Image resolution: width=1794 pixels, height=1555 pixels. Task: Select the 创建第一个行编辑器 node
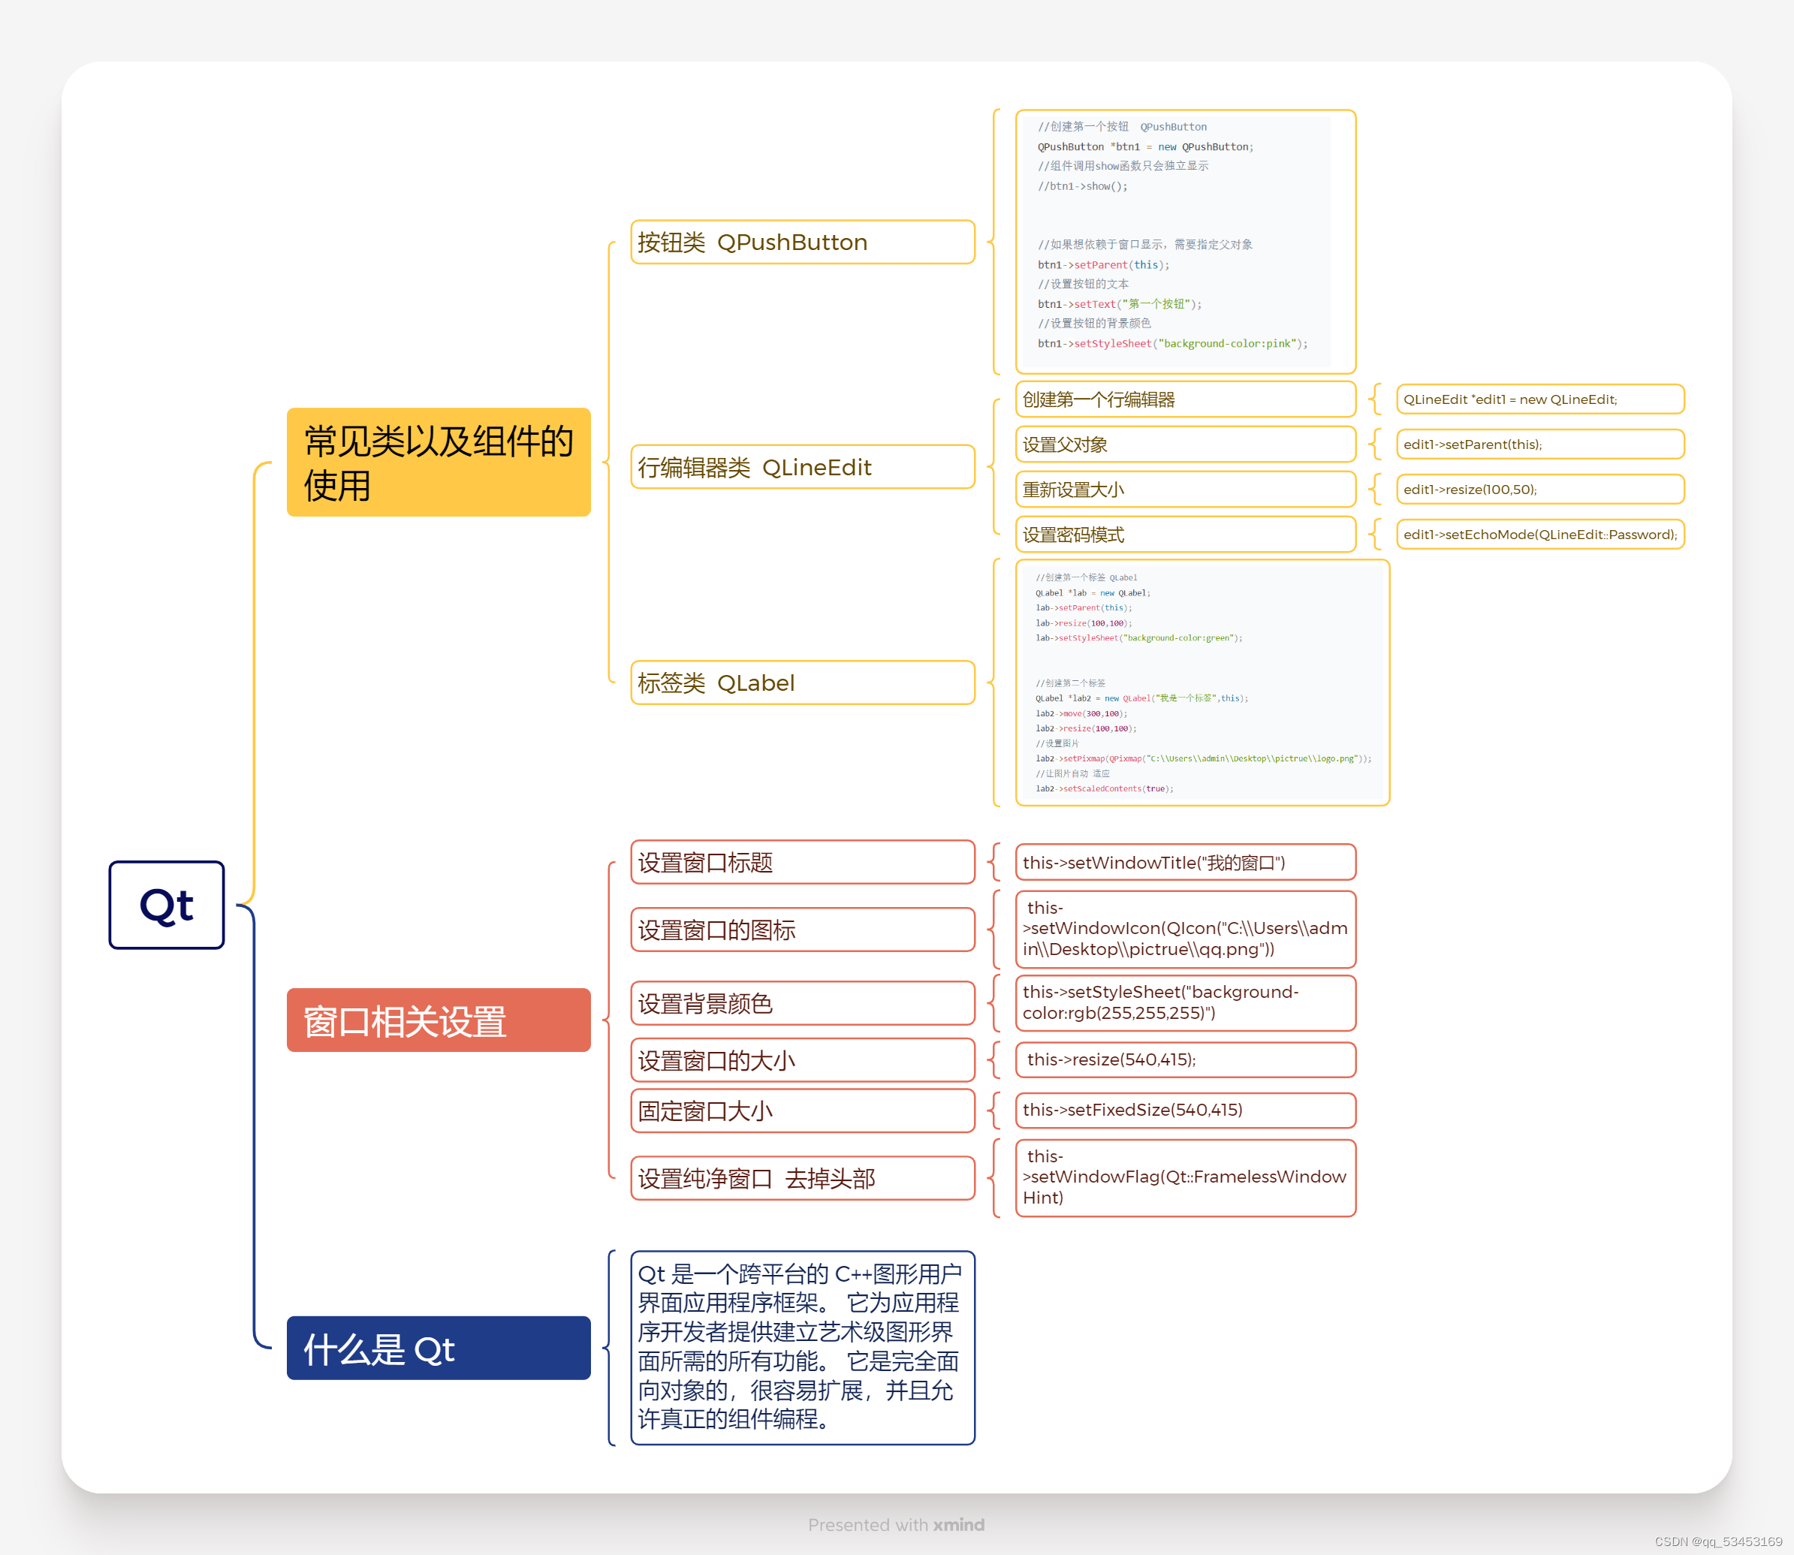click(1185, 399)
